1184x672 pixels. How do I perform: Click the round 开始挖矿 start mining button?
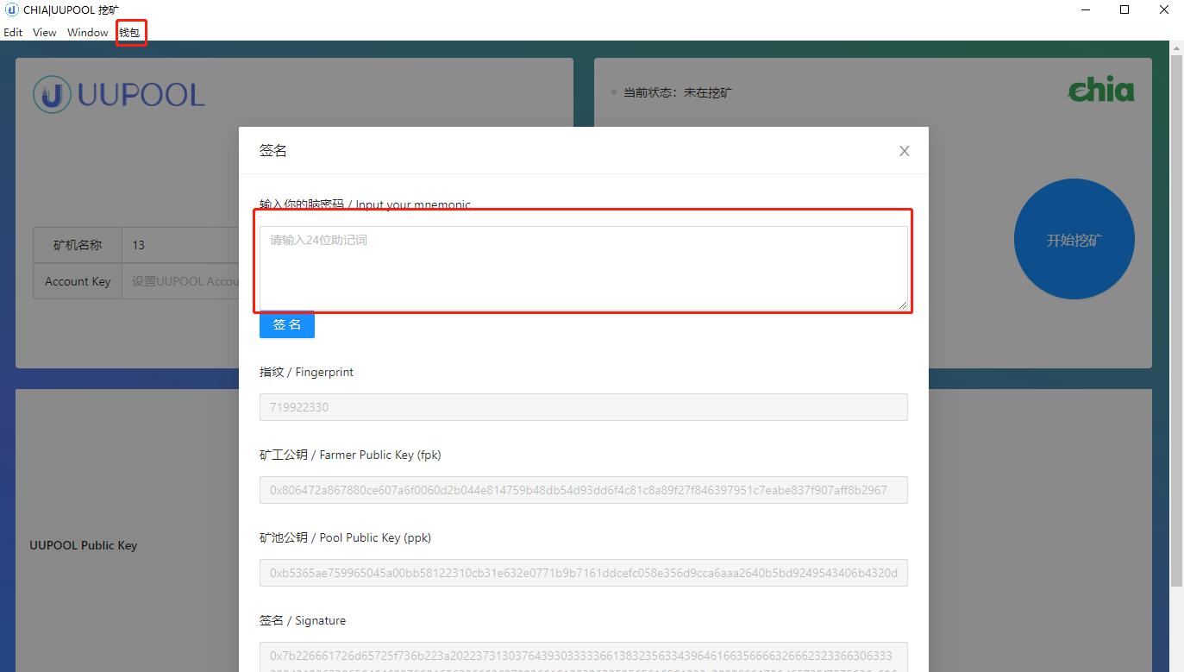1074,240
